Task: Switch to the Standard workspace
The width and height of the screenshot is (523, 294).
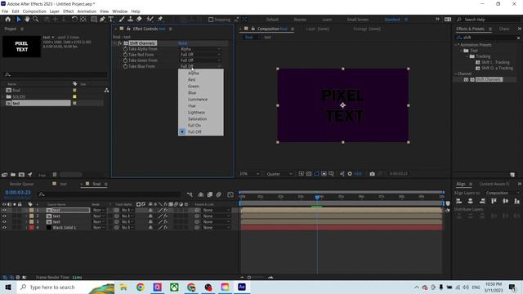Action: tap(392, 20)
